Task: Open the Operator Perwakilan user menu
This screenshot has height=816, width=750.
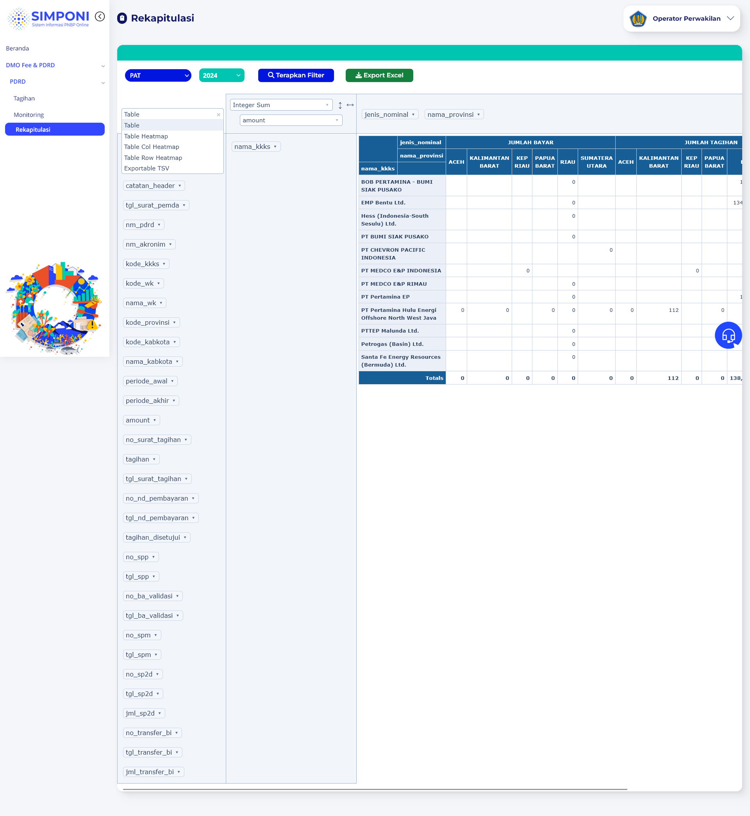Action: click(x=682, y=19)
